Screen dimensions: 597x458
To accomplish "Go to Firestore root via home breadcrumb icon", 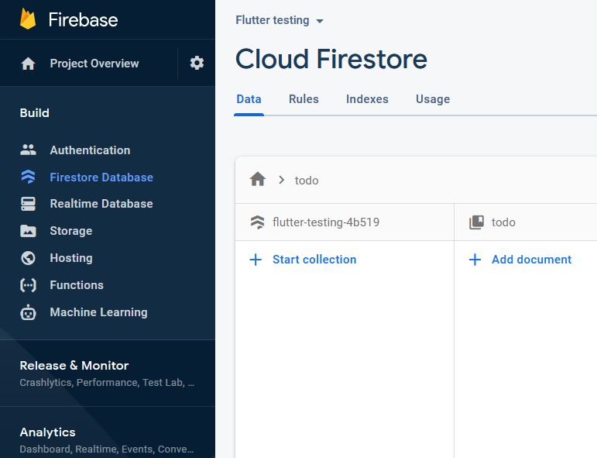I will click(258, 180).
